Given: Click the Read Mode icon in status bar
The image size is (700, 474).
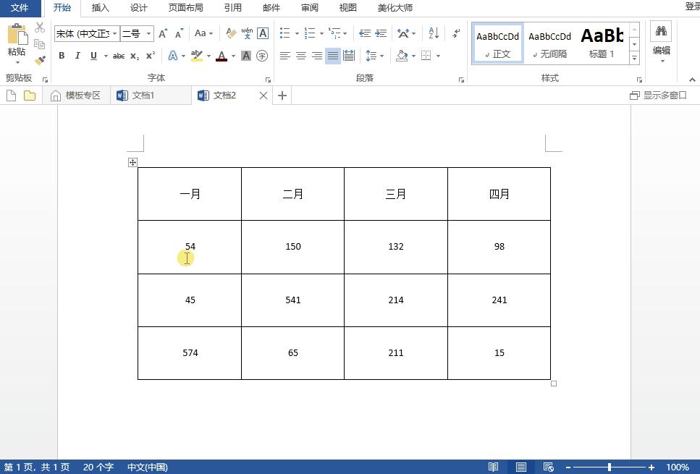Looking at the screenshot, I should click(x=494, y=467).
